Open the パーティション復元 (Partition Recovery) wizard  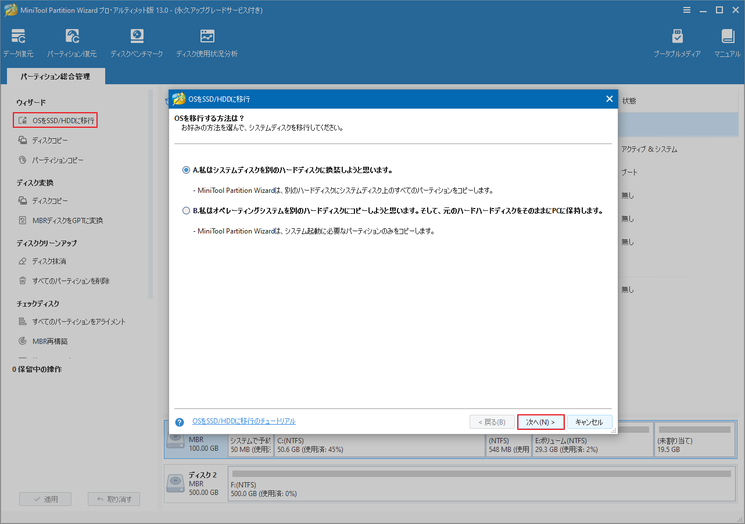coord(72,41)
